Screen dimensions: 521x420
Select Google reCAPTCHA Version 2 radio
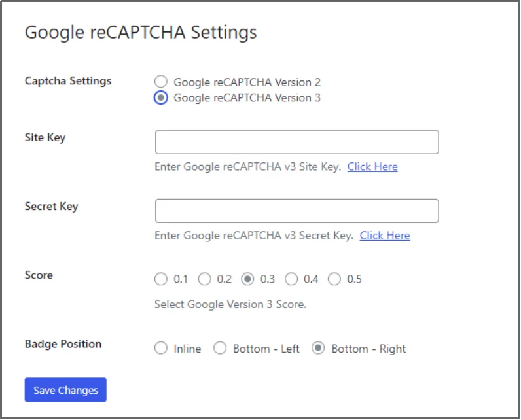point(161,81)
